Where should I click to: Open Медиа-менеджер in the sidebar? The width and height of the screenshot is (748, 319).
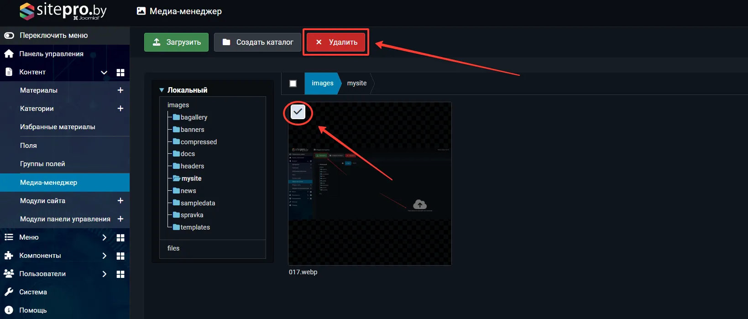pos(48,183)
